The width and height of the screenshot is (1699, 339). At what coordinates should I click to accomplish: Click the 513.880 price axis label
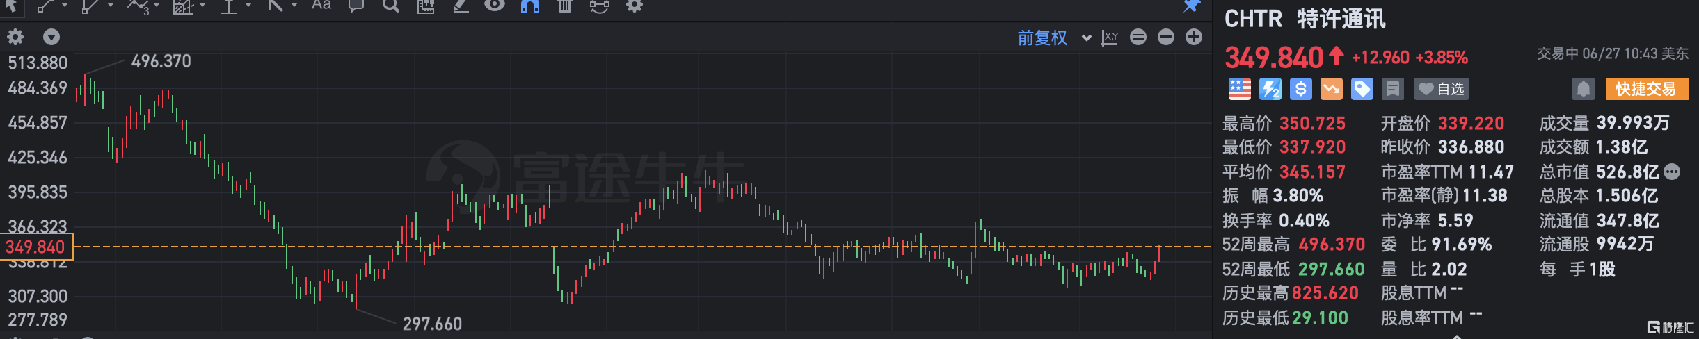point(38,63)
